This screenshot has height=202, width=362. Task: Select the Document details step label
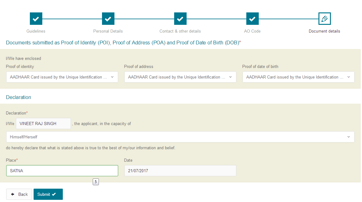(324, 31)
